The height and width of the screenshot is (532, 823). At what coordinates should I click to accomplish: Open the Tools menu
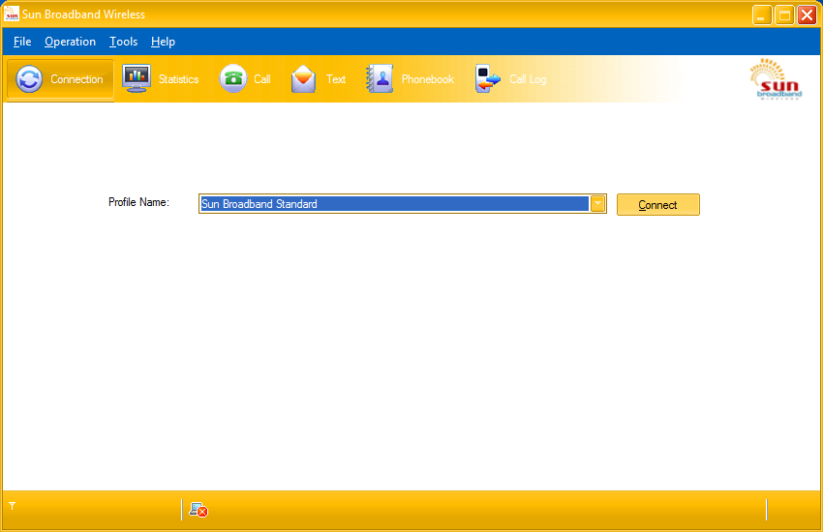(123, 42)
